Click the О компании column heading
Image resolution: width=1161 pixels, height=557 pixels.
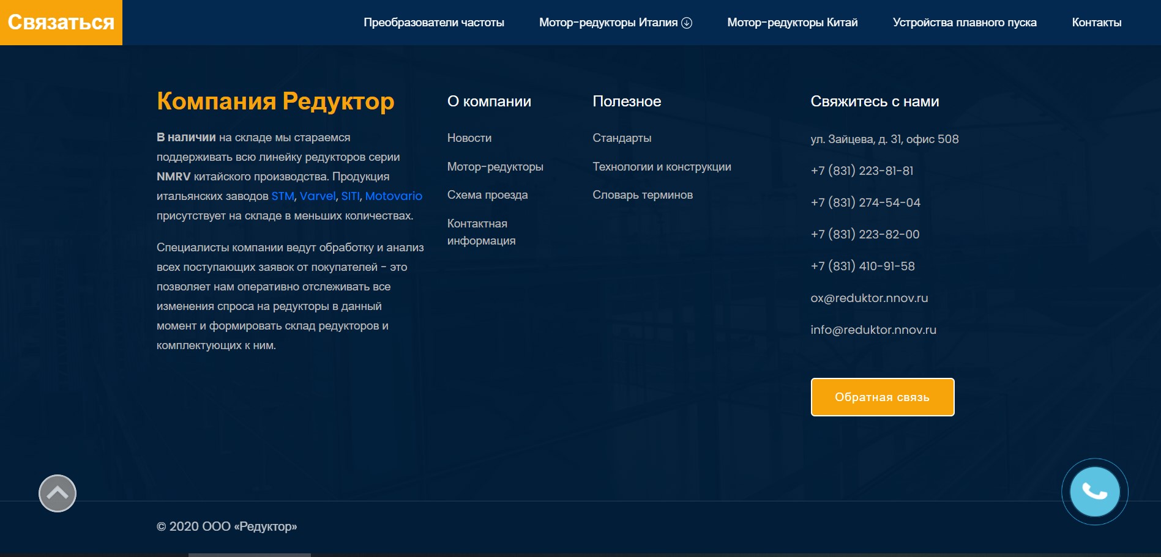tap(489, 101)
